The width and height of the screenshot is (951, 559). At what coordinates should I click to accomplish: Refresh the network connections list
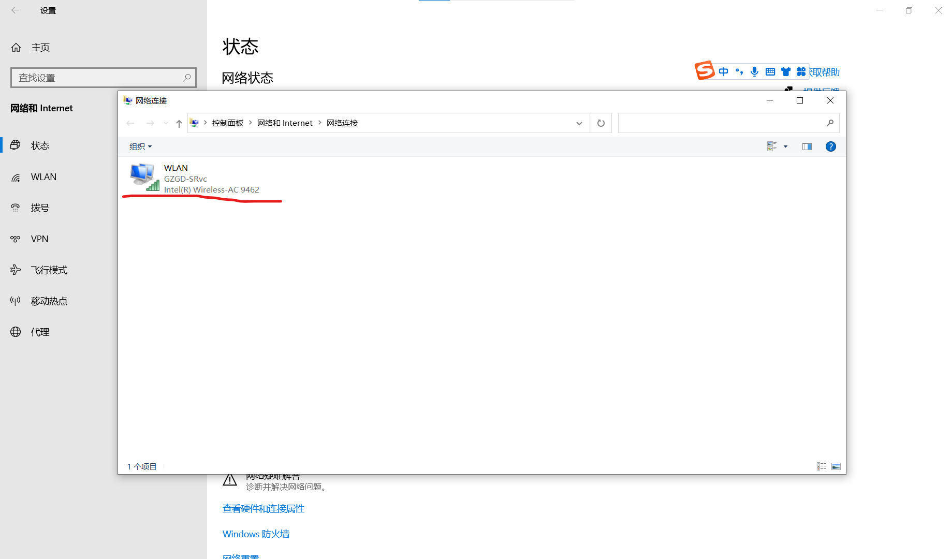601,123
